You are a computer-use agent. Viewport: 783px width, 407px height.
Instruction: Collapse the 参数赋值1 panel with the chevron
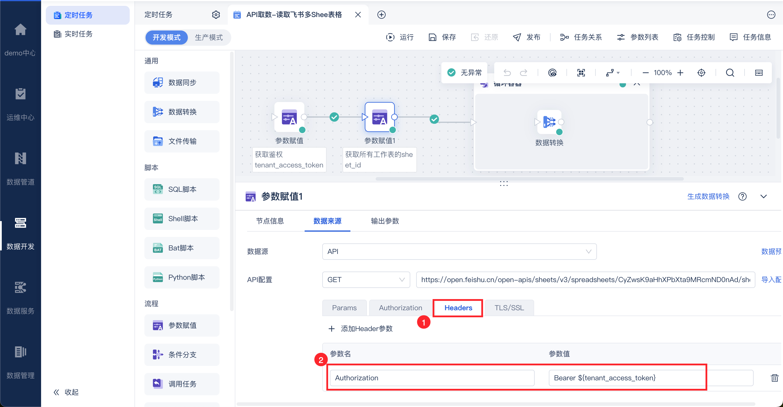(x=764, y=196)
